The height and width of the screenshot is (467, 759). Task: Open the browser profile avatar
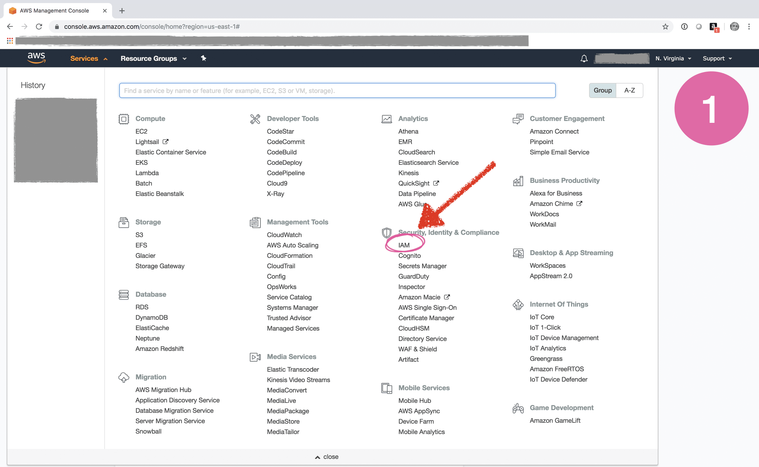[x=734, y=27]
